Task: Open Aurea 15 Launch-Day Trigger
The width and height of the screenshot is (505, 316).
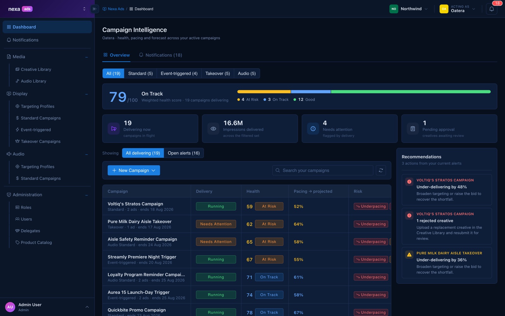Action: pos(247,295)
